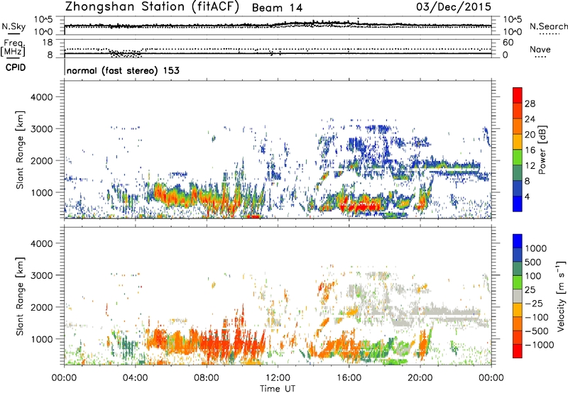Click the '4000' tick of the power panel
This screenshot has width=568, height=393.
pos(41,97)
